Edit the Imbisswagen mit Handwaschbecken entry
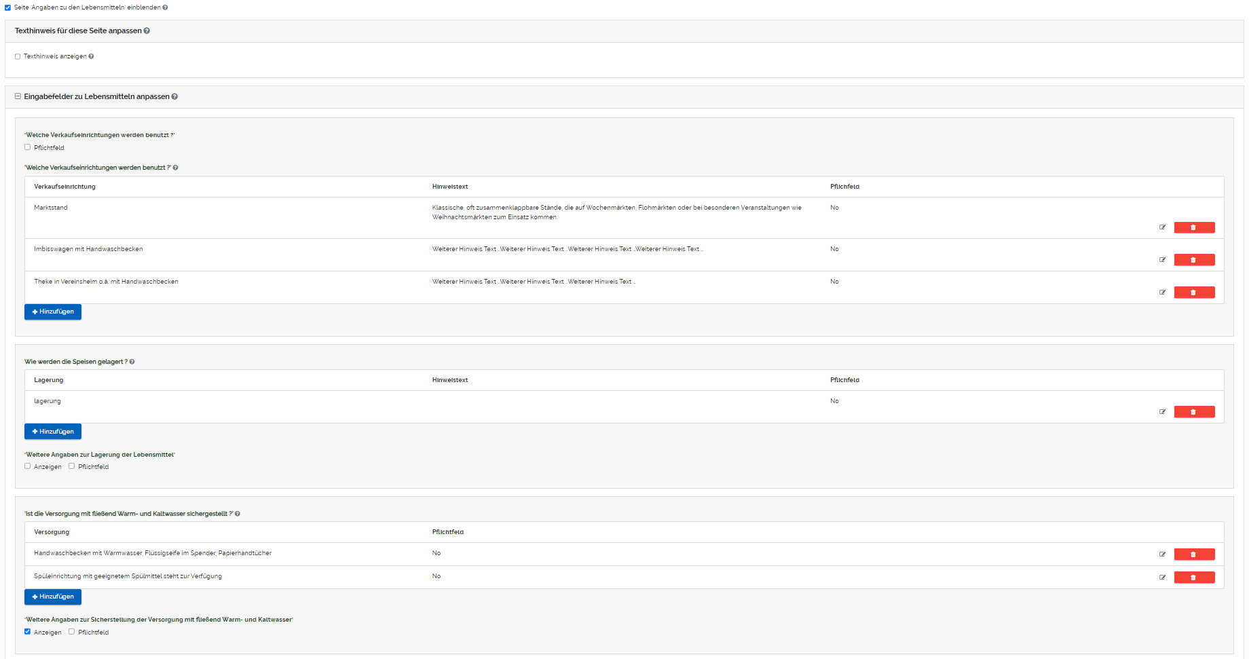The image size is (1249, 659). coord(1162,260)
